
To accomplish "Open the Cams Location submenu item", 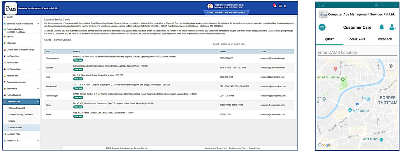I will (x=15, y=127).
